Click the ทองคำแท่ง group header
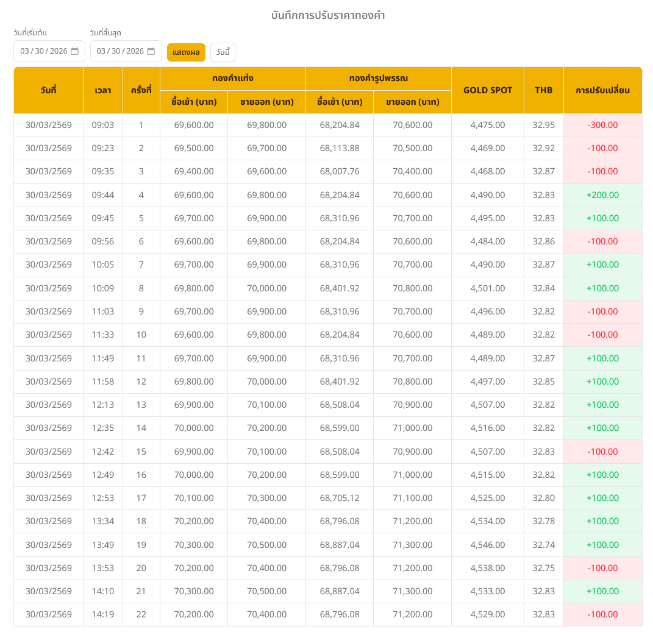The width and height of the screenshot is (653, 632). (232, 79)
